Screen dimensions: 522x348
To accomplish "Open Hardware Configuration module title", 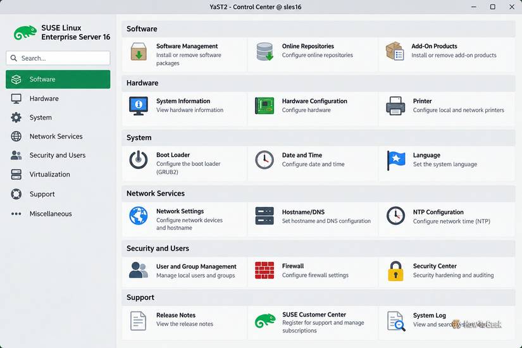I will tap(314, 101).
